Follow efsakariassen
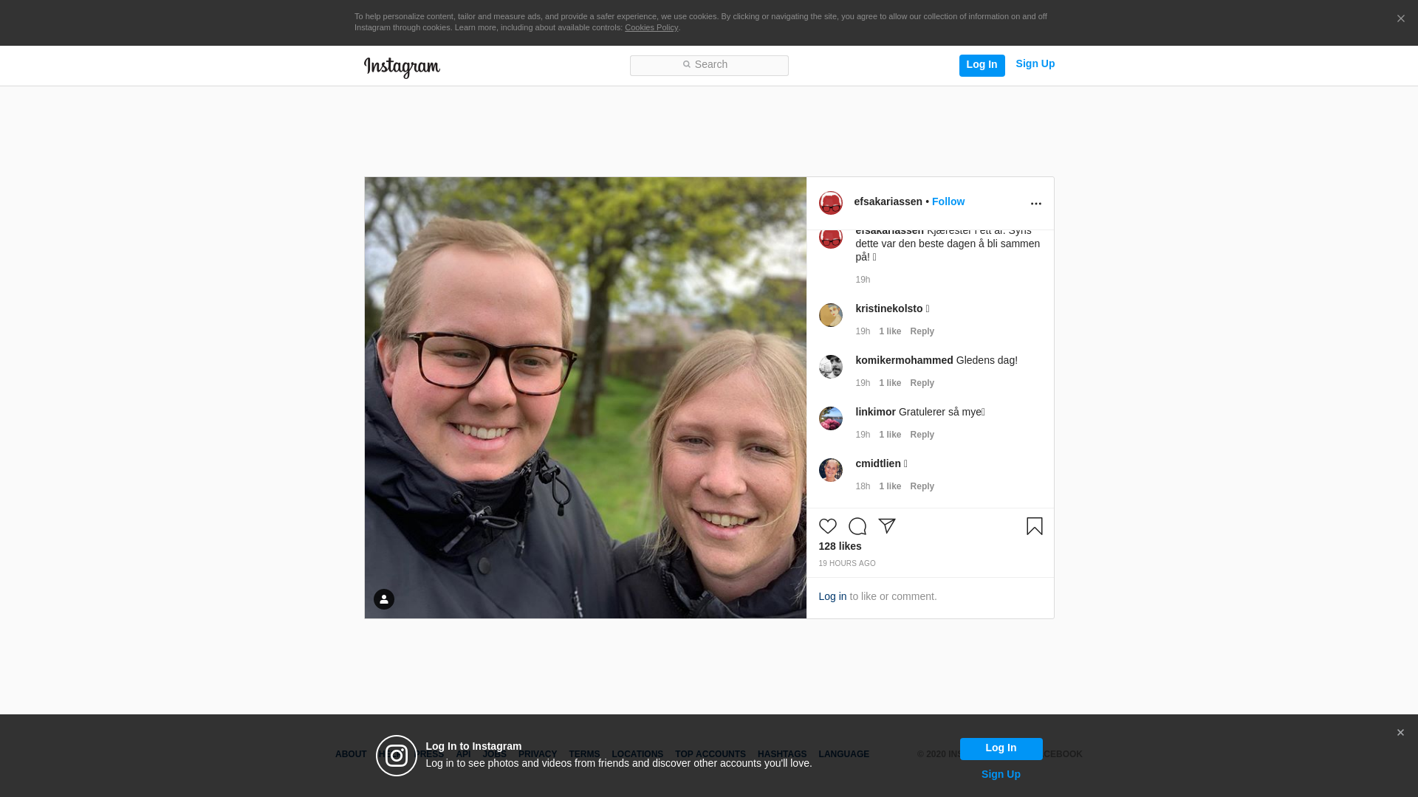Screen dimensions: 1418x797 click(x=948, y=202)
